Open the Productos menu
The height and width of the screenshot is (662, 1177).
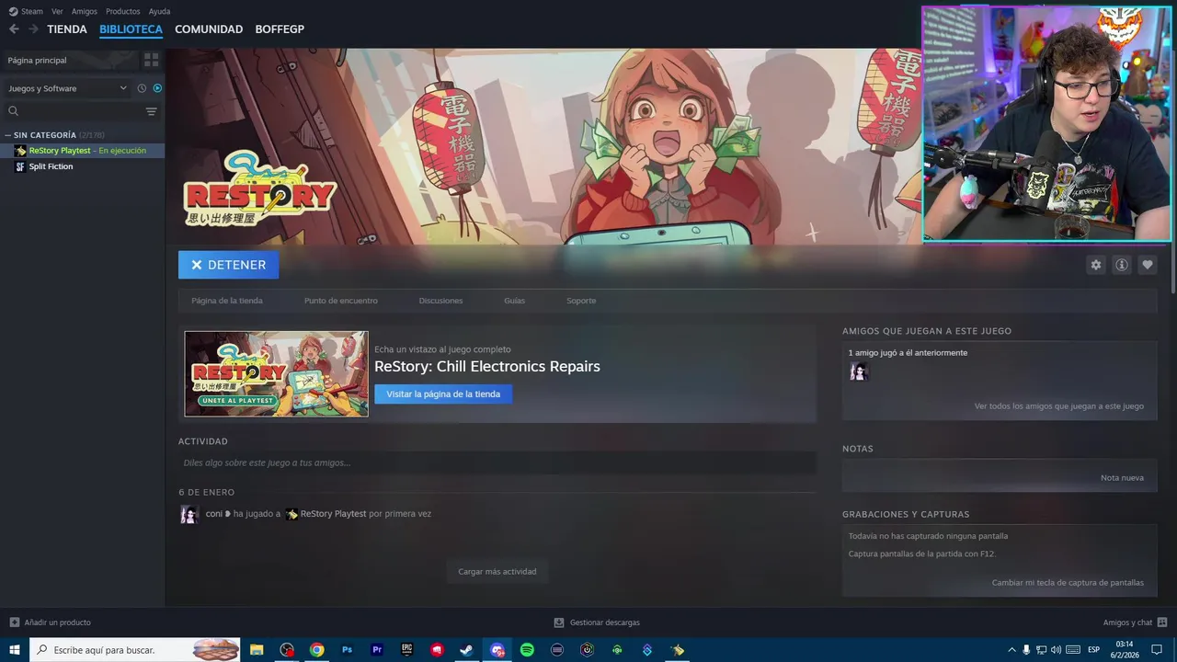(123, 11)
